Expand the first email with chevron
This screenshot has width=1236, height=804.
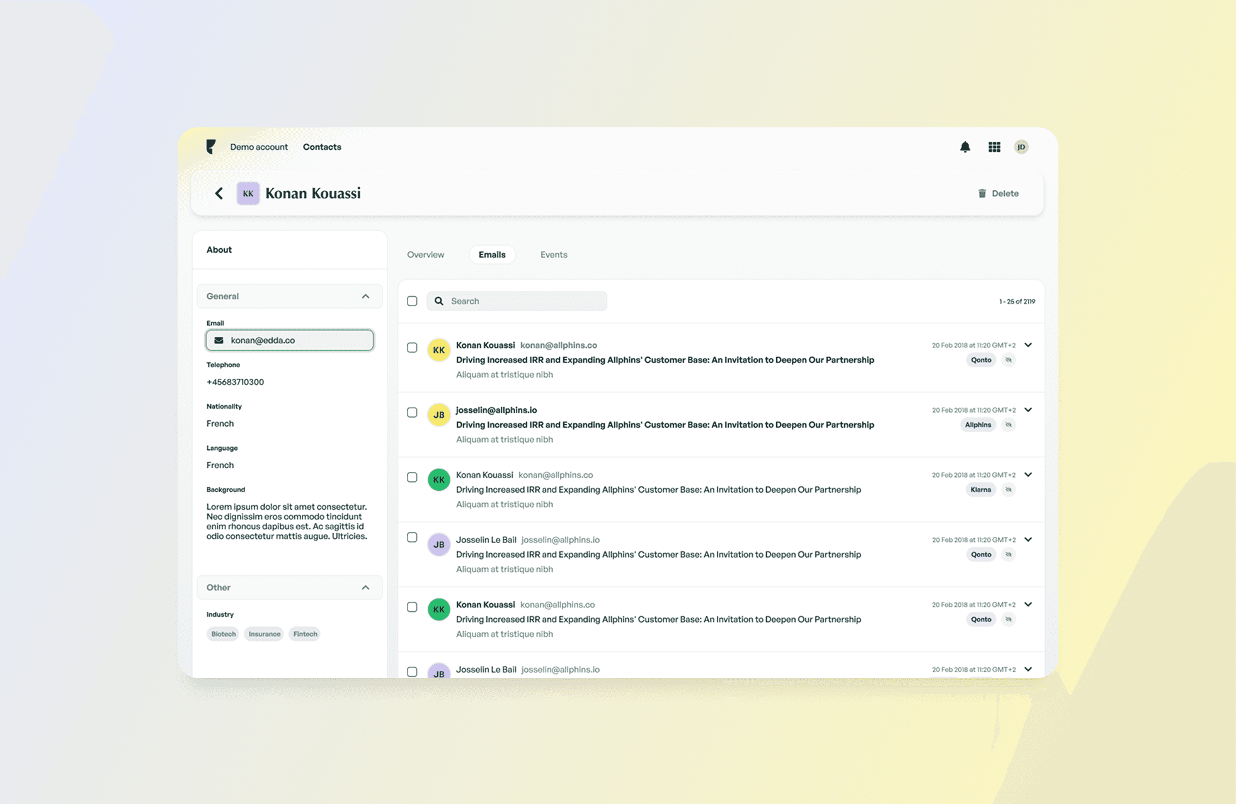(1028, 345)
